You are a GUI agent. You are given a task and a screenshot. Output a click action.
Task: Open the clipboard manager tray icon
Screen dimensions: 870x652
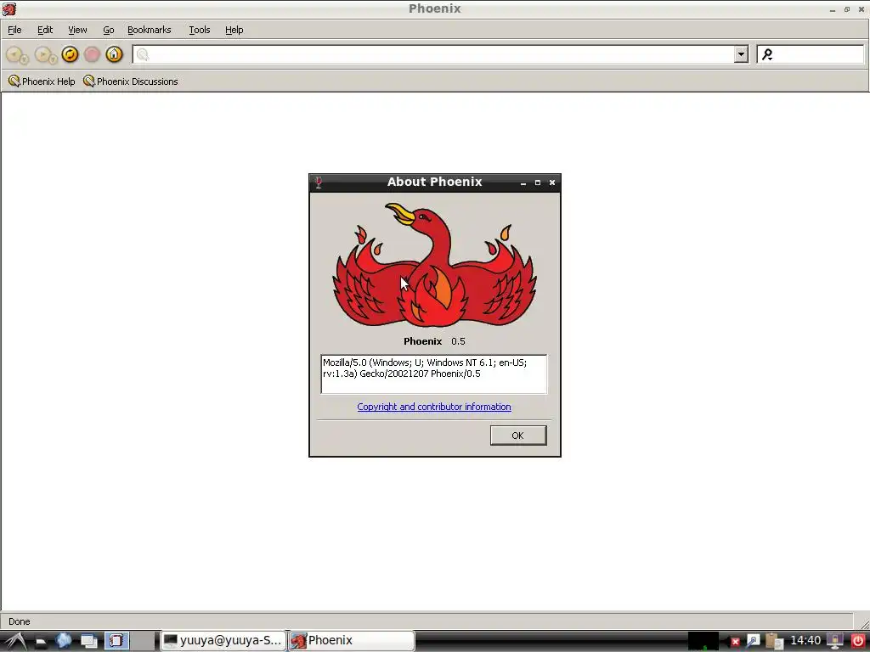(774, 641)
